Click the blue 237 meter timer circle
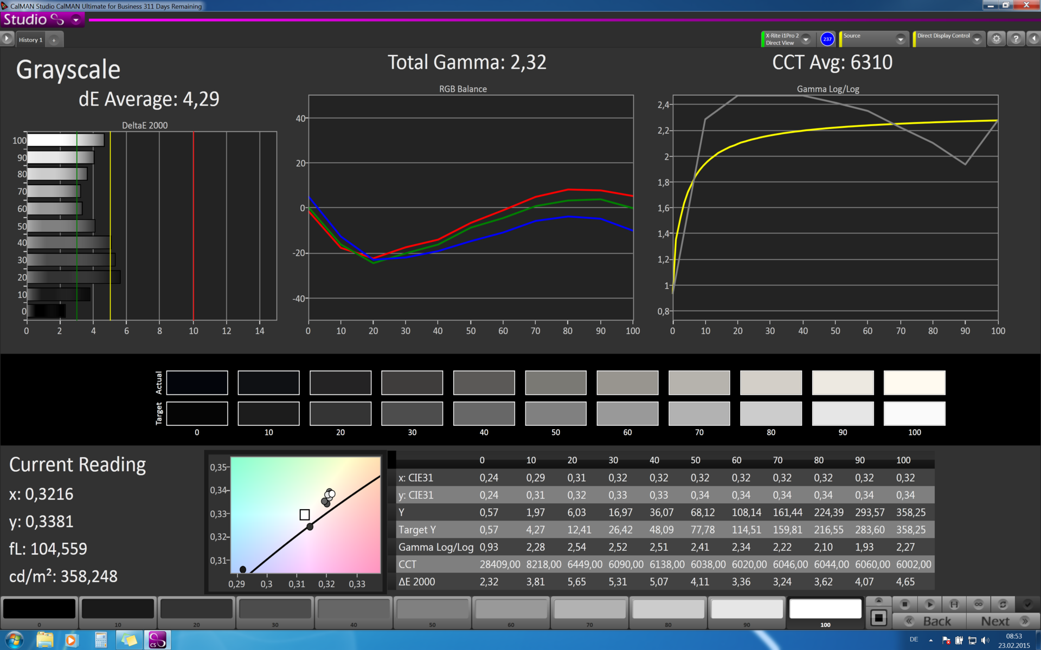 (827, 39)
